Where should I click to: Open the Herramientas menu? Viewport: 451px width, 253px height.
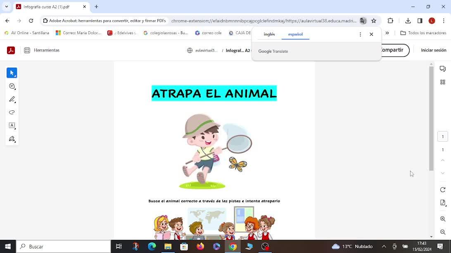pyautogui.click(x=42, y=50)
